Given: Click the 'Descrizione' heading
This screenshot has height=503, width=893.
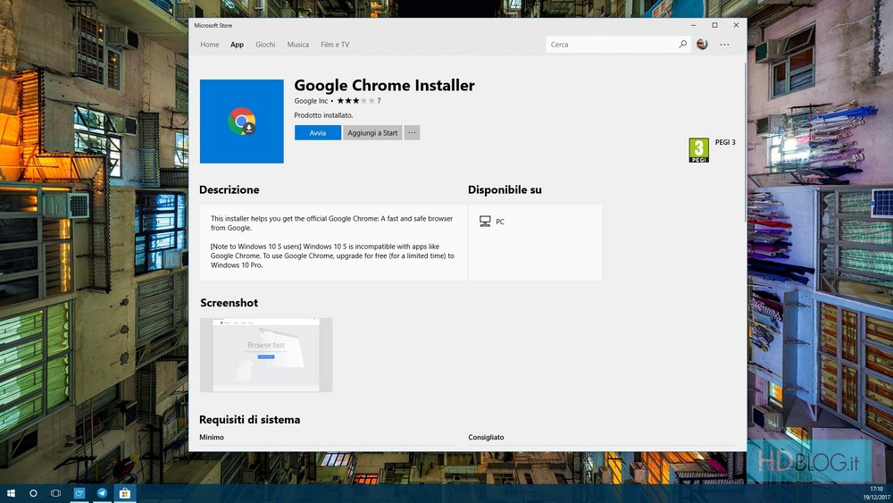Looking at the screenshot, I should coord(229,189).
